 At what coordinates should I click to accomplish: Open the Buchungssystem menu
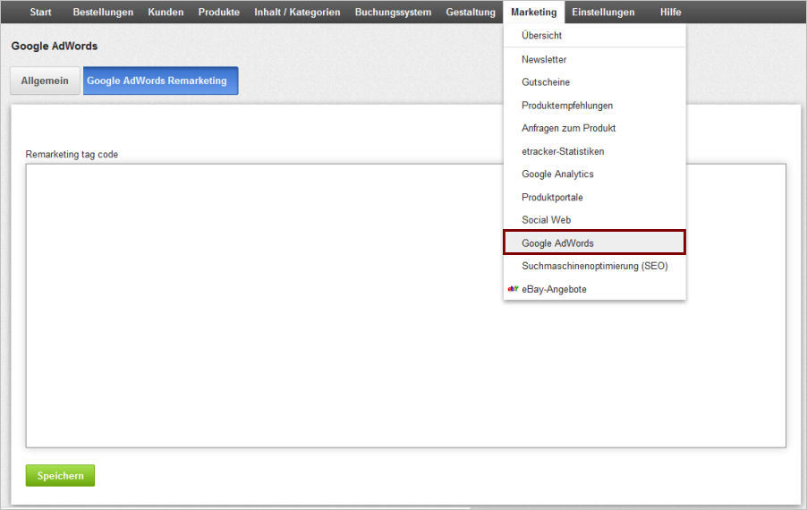pos(393,12)
